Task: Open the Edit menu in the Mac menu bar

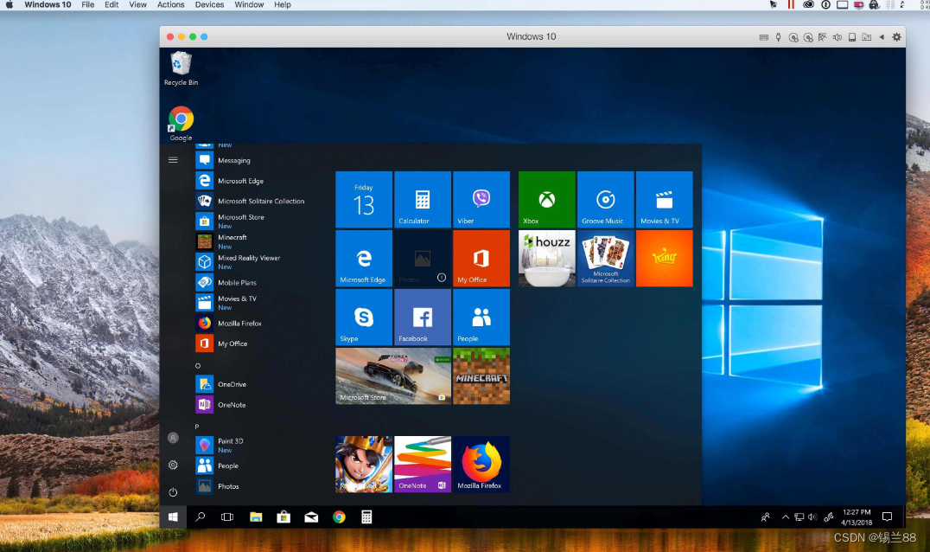Action: 111,4
